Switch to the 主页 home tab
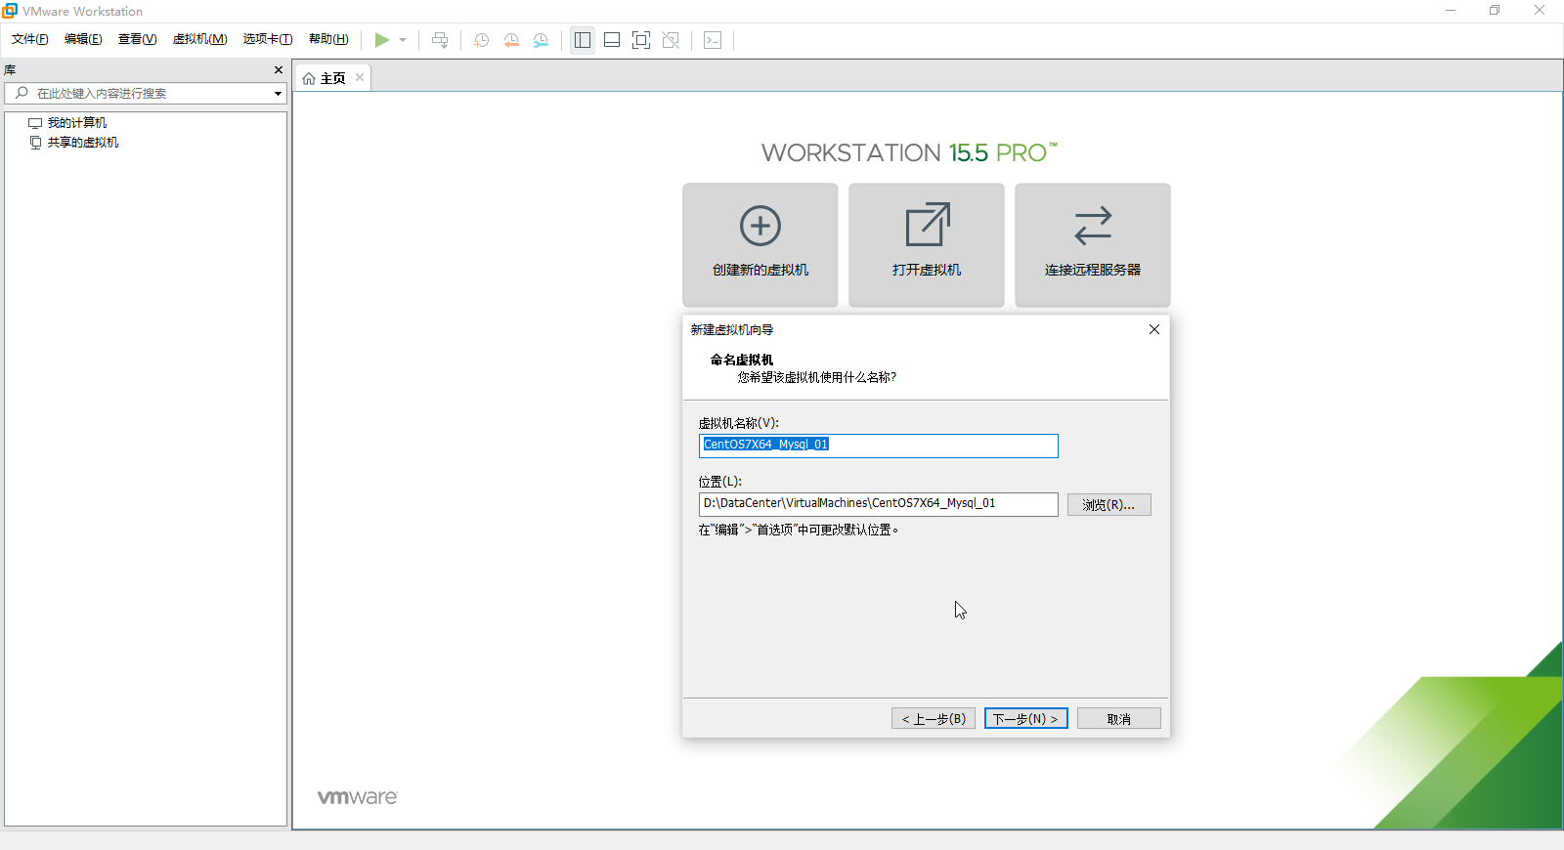The image size is (1564, 850). pos(332,78)
